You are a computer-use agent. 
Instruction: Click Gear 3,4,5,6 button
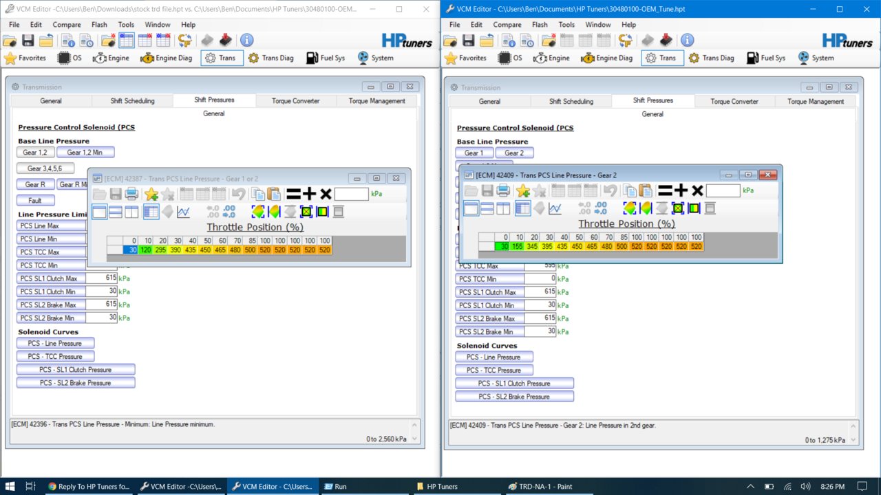[x=45, y=168]
